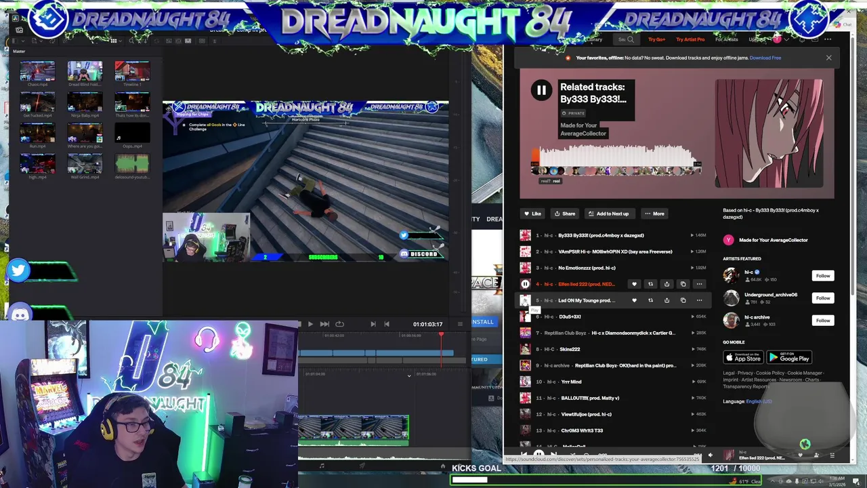Play track 5 Lsd ON My Tounge artwork

(525, 300)
